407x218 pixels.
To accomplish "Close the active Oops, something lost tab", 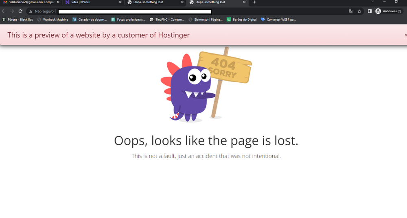I will tap(244, 2).
